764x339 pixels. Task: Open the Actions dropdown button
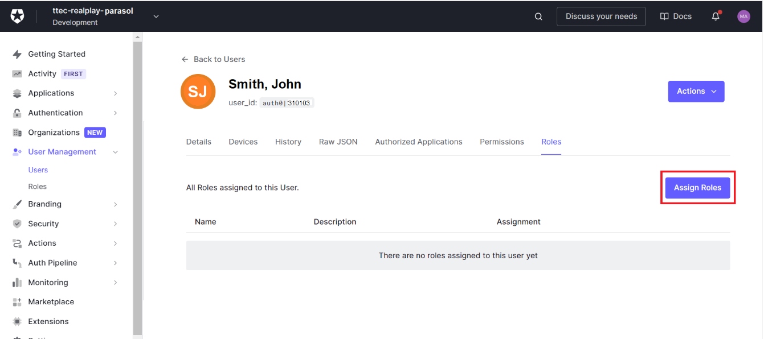click(x=696, y=92)
